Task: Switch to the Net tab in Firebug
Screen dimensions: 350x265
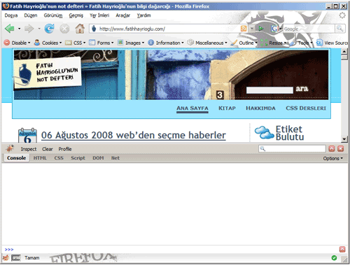Action: coord(115,158)
